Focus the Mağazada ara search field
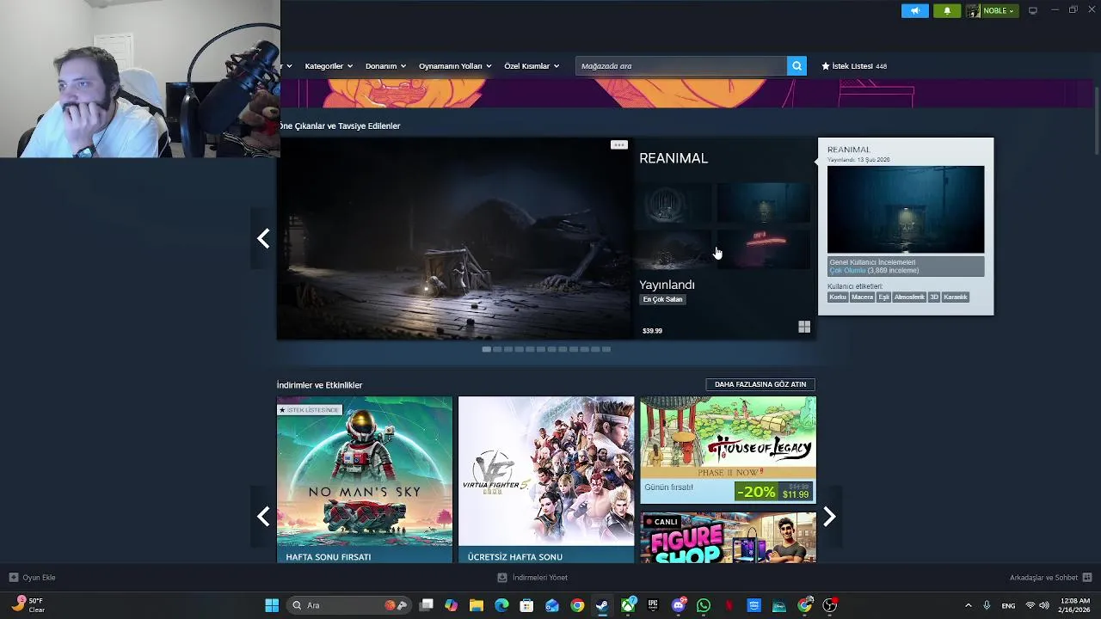Image resolution: width=1101 pixels, height=619 pixels. [x=681, y=66]
